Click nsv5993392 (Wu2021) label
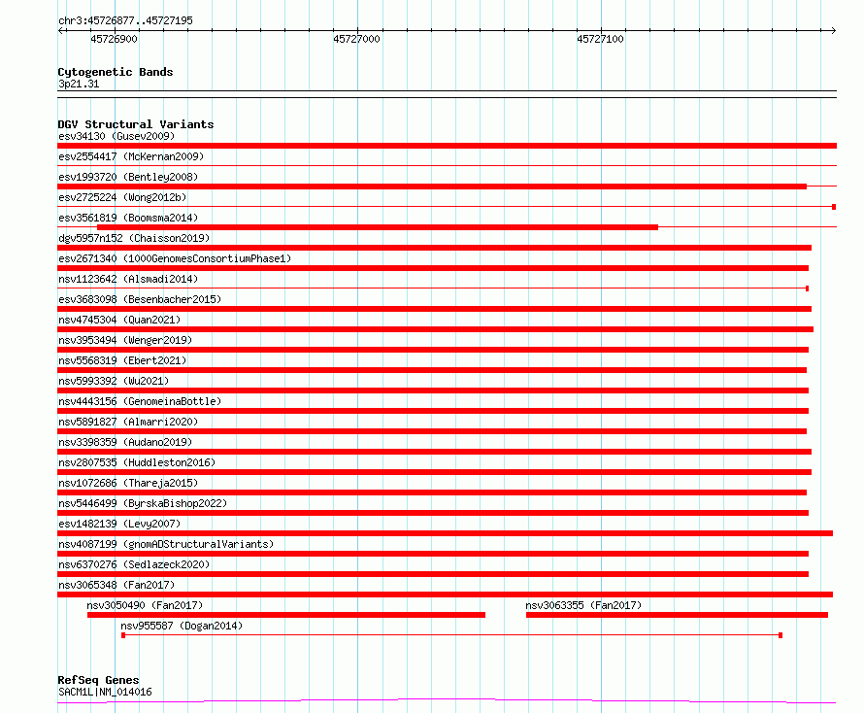 (114, 381)
